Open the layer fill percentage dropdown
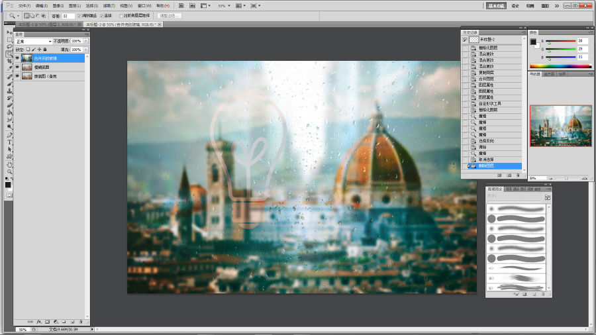596x335 pixels. tap(86, 49)
